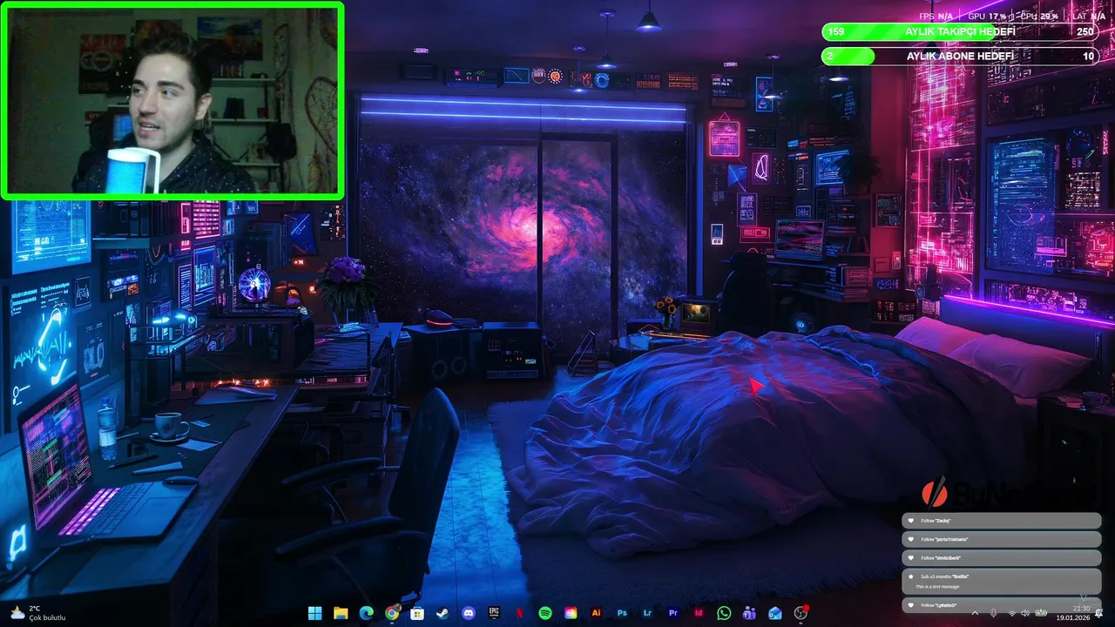
Task: Click 'This is a test message' text
Action: pos(937,587)
